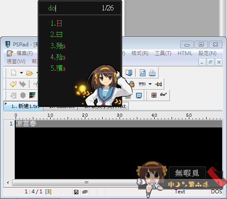Run spell check via SPELL icon
The image size is (227, 199).
pyautogui.click(x=142, y=84)
